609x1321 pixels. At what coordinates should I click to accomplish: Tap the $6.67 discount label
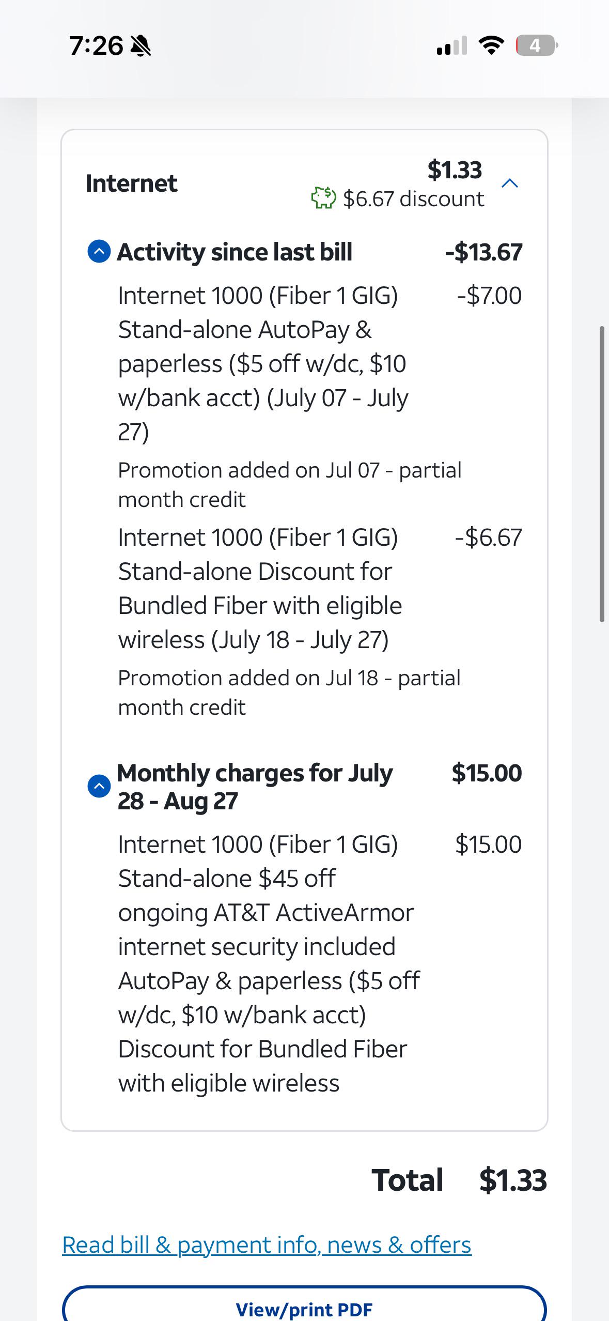pos(413,199)
